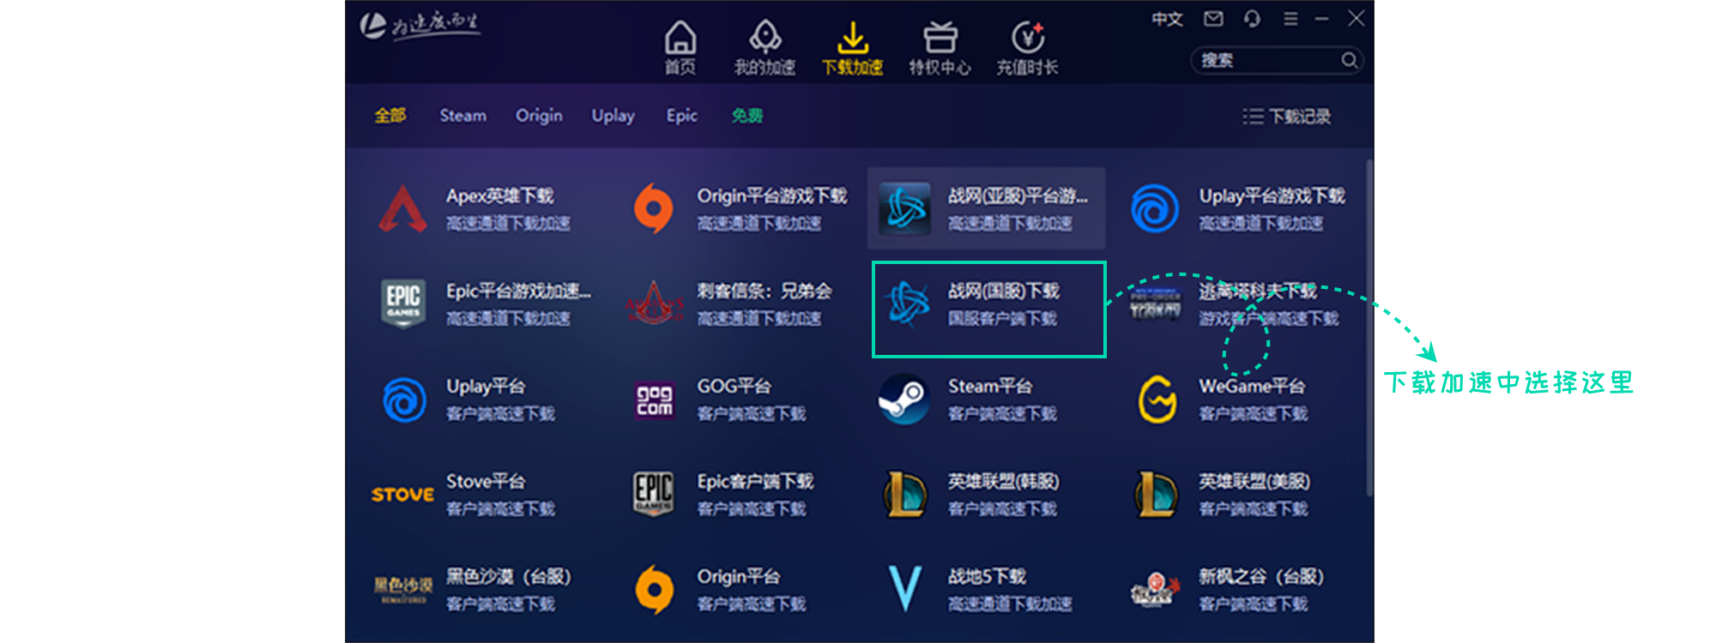This screenshot has height=643, width=1716.
Task: Click the 黑色沙漠(台服) icon
Action: 402,589
